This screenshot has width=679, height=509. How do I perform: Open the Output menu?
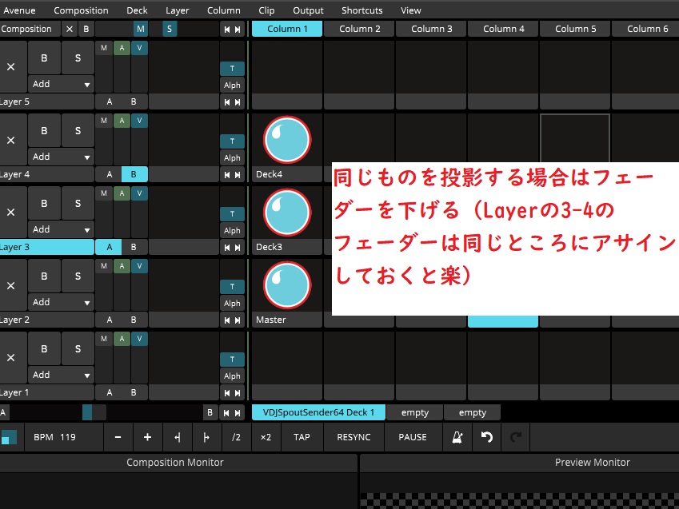pyautogui.click(x=308, y=10)
